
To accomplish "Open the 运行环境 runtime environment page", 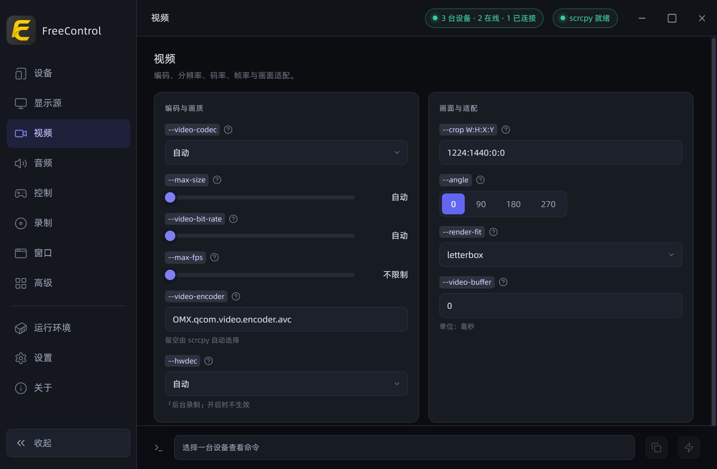I will (x=68, y=328).
